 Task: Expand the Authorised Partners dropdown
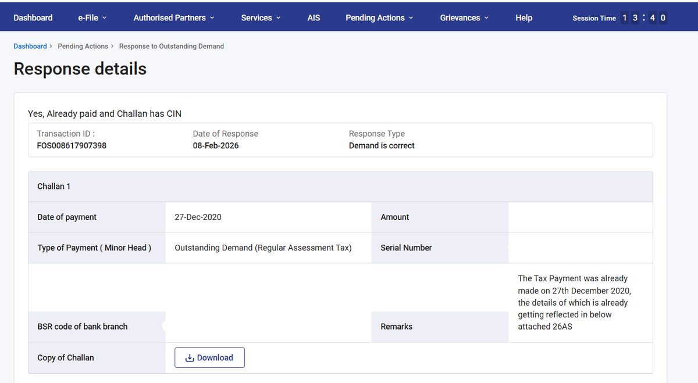pyautogui.click(x=174, y=17)
